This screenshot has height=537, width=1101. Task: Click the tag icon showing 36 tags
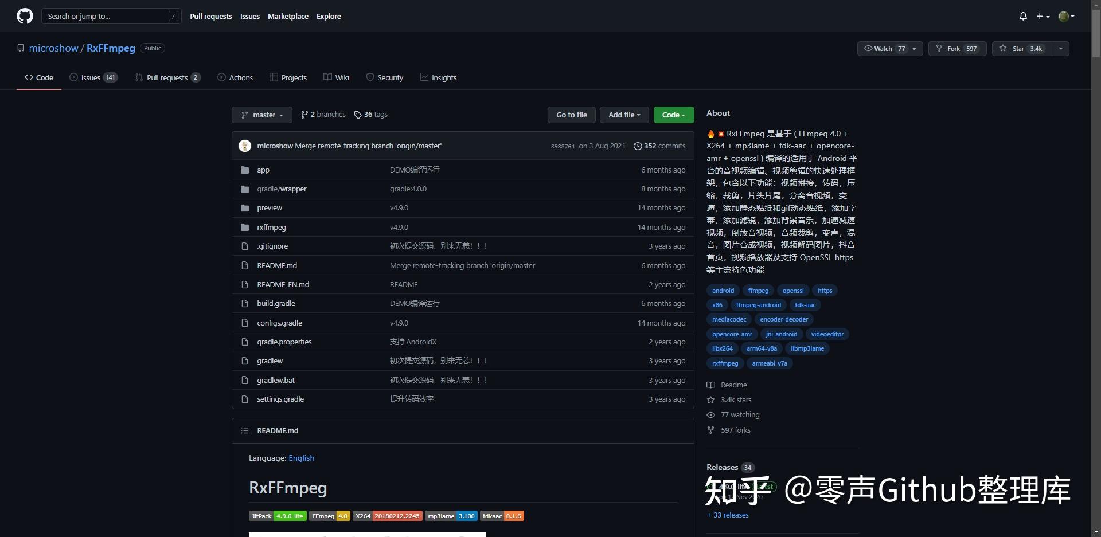(358, 115)
